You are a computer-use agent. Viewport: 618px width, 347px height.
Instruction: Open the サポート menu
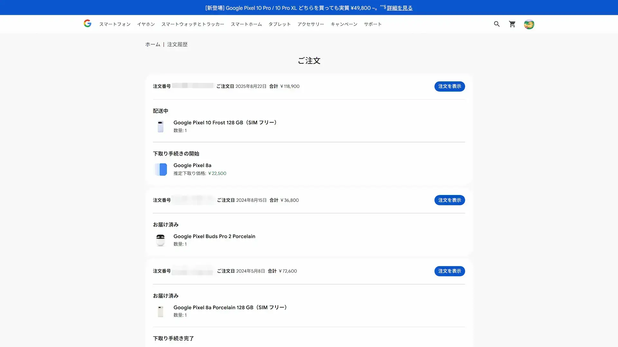[x=372, y=24]
